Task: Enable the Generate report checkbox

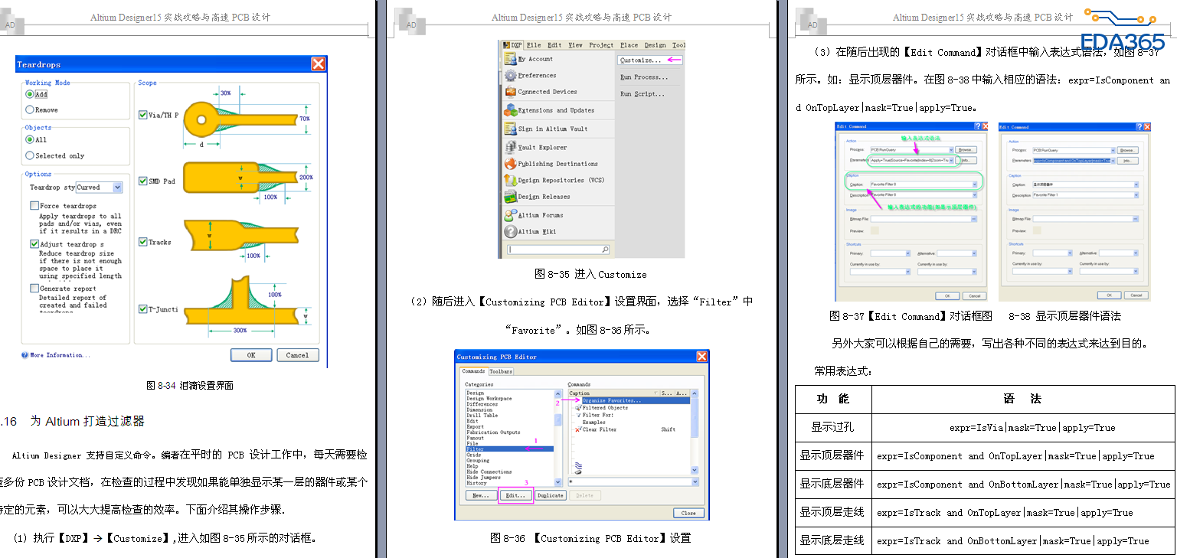Action: click(x=34, y=289)
